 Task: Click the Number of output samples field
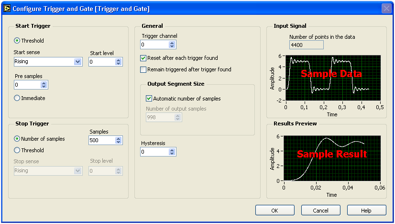pos(160,117)
